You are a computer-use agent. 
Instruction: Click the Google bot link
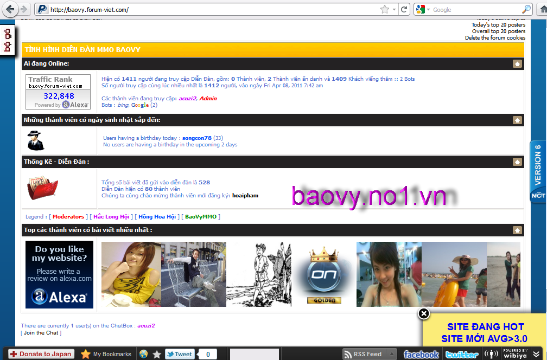140,105
